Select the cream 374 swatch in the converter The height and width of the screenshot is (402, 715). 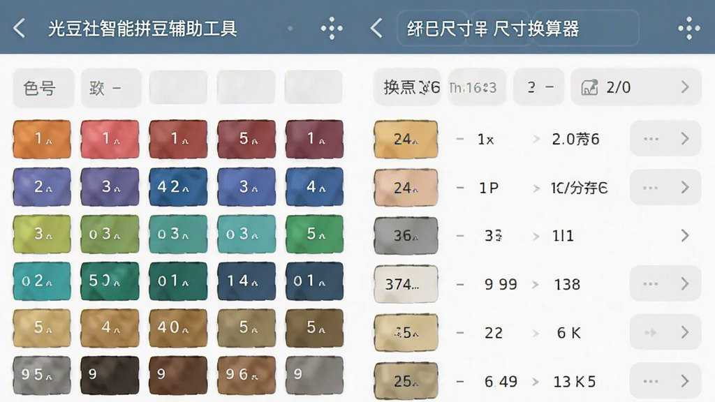coord(406,285)
